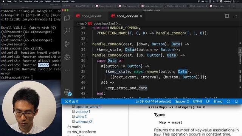The image size is (242, 136).
Task: Open notifications bell in status bar
Action: coord(236,102)
